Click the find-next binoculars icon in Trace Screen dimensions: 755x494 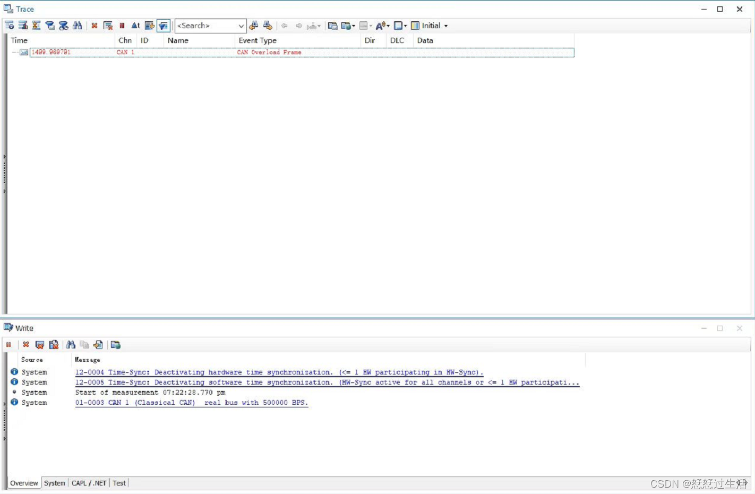(x=268, y=25)
